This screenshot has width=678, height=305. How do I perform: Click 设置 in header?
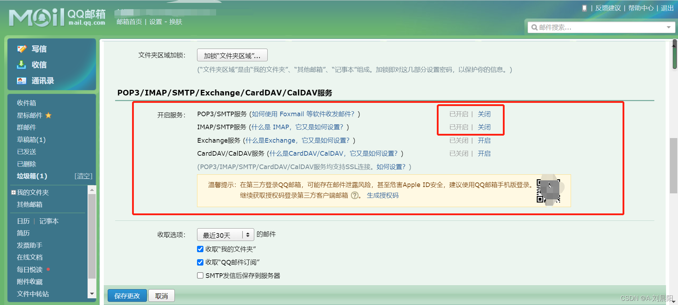pyautogui.click(x=155, y=22)
